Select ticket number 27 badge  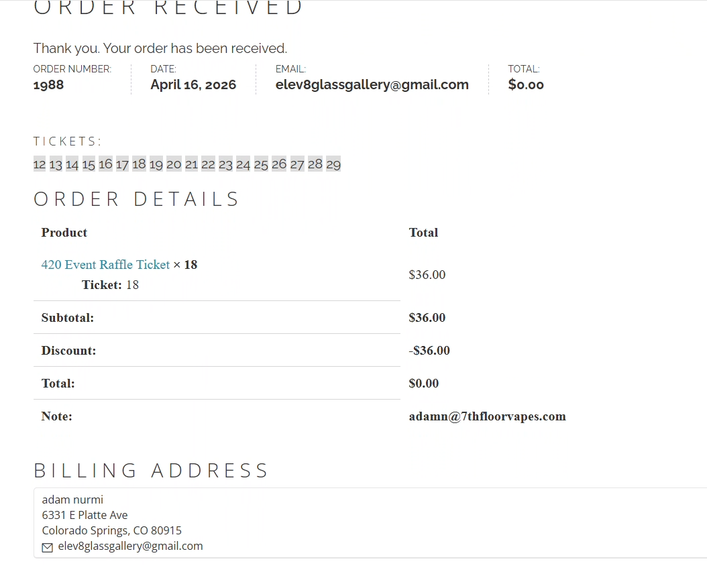click(297, 164)
